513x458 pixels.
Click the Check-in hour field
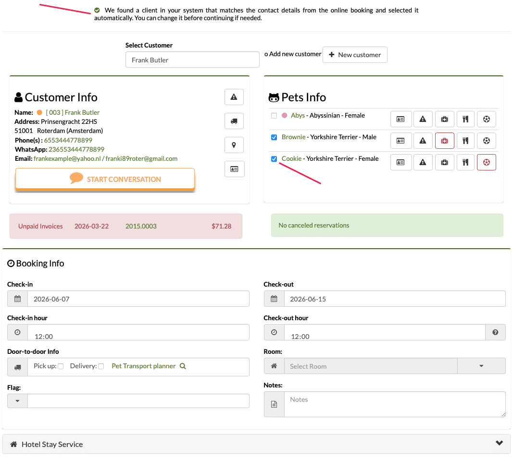tap(138, 332)
